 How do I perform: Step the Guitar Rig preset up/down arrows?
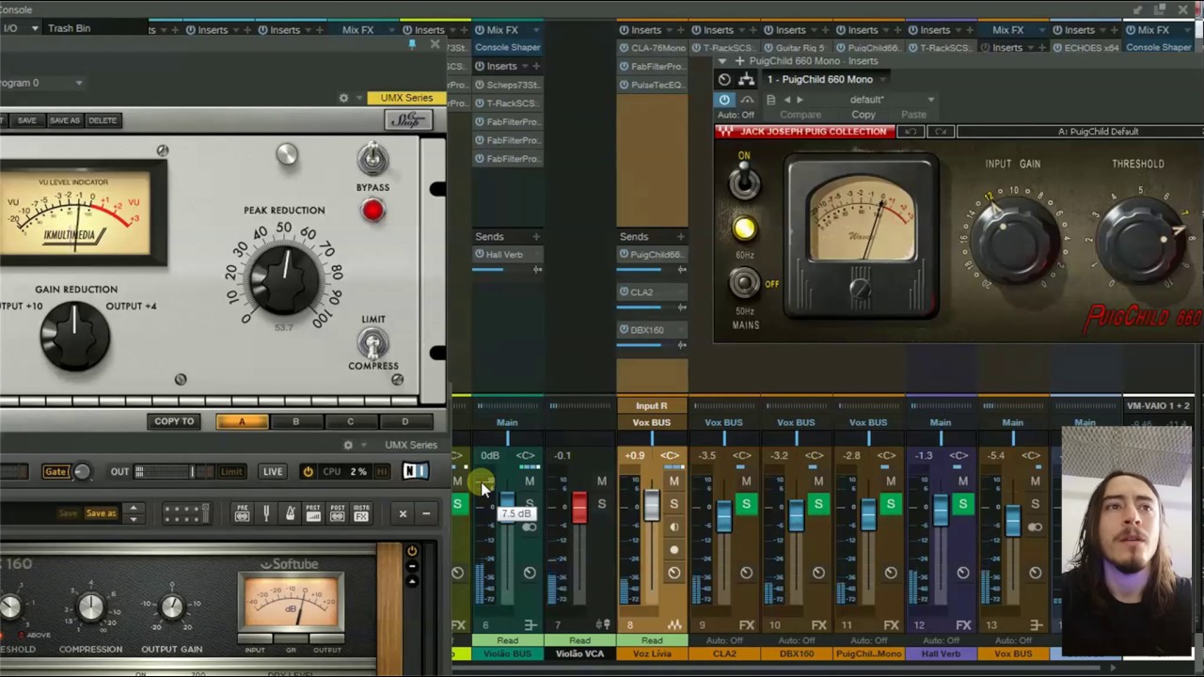click(x=133, y=513)
